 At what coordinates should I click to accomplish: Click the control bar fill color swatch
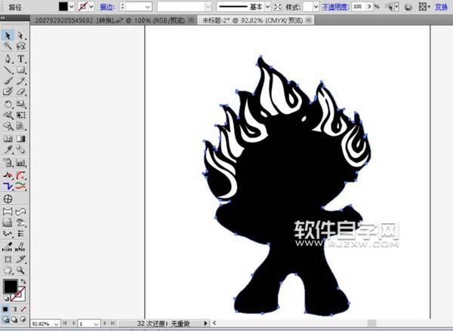click(63, 6)
